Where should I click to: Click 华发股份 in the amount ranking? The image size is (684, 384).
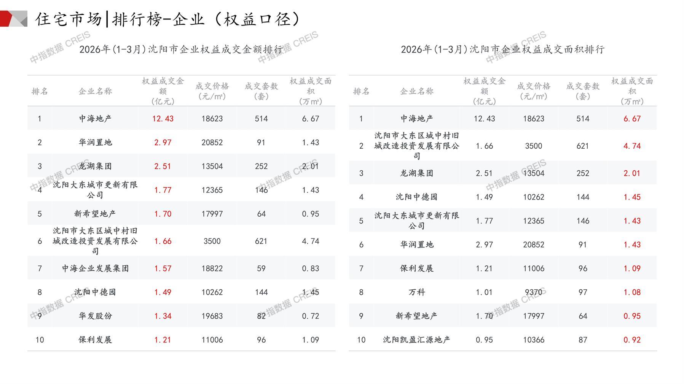point(95,316)
